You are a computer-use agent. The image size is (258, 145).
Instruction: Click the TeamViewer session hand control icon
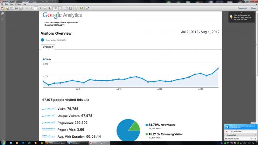tap(251, 139)
